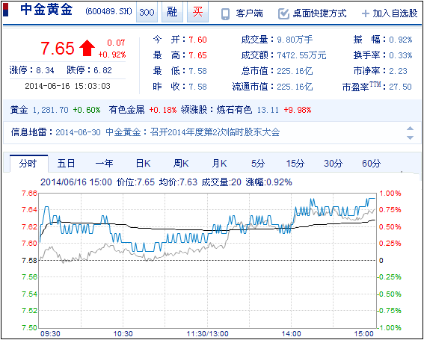
Task: Switch to the 15分 chart tab
Action: [x=295, y=164]
